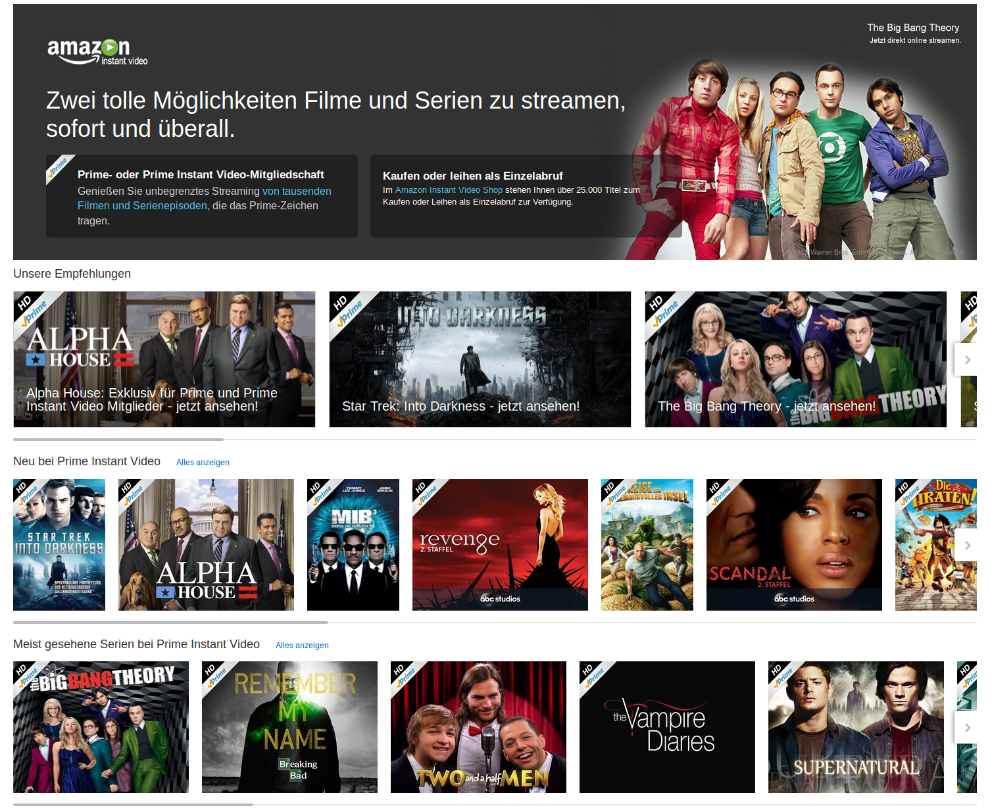Click the 'Meist gesehene Serien bei Prime Instant Video' heading

[136, 644]
